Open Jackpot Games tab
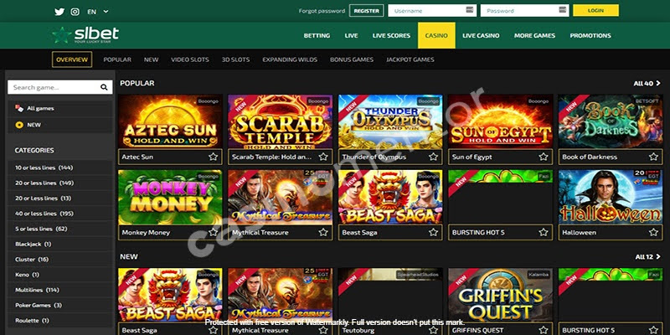This screenshot has width=670, height=335. [410, 59]
